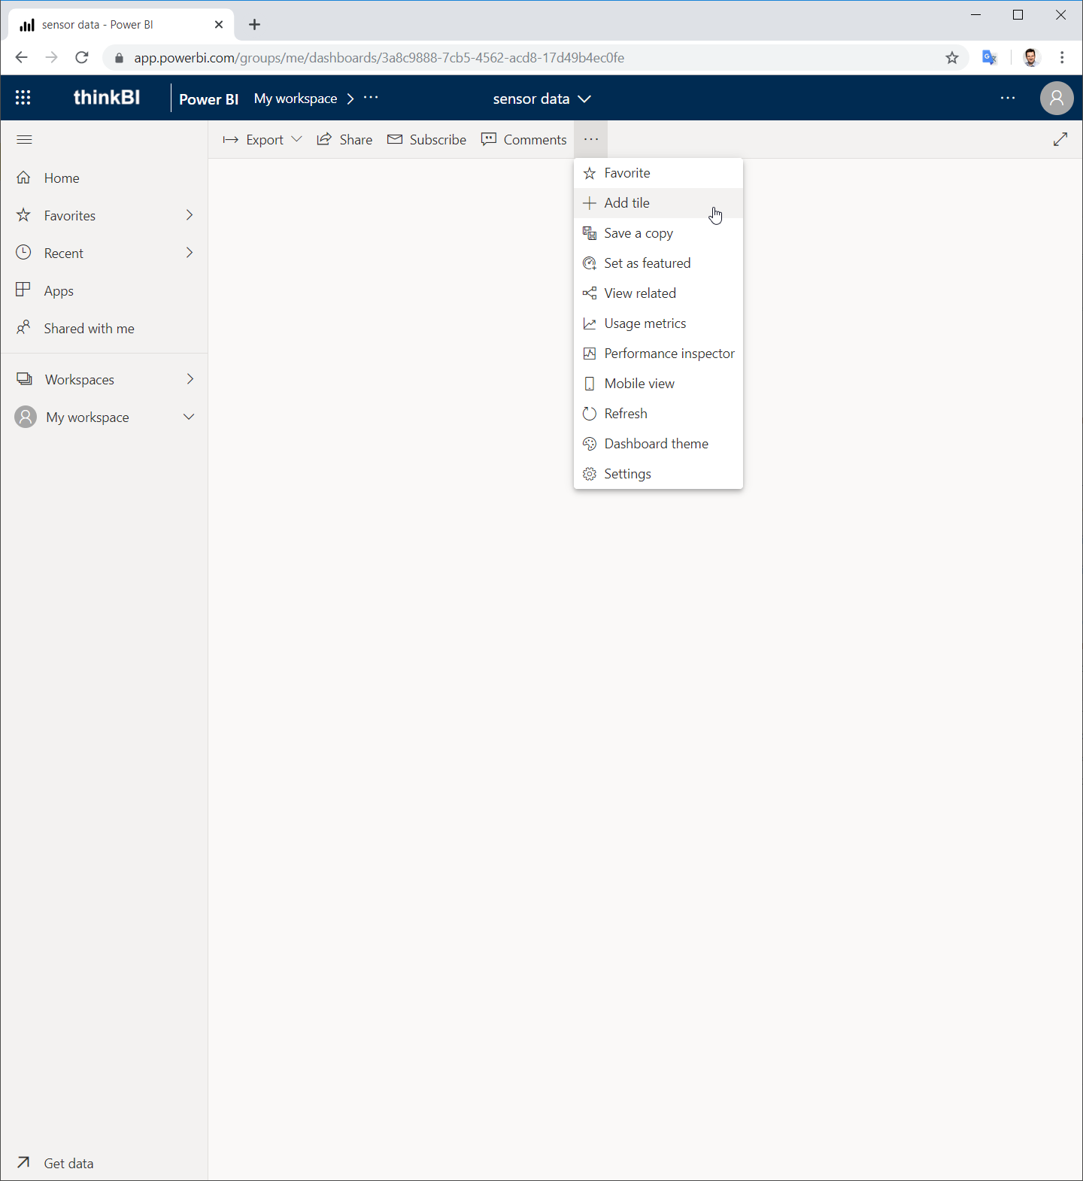Open the user profile avatar

1057,98
